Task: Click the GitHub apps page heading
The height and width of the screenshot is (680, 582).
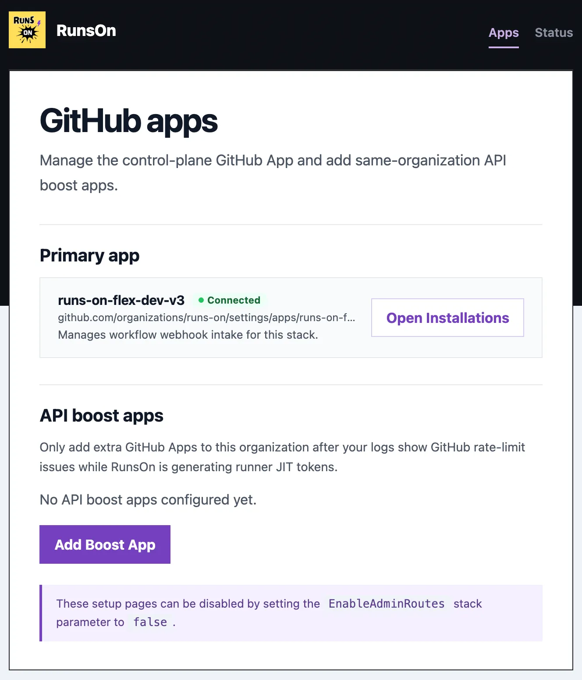Action: point(128,121)
